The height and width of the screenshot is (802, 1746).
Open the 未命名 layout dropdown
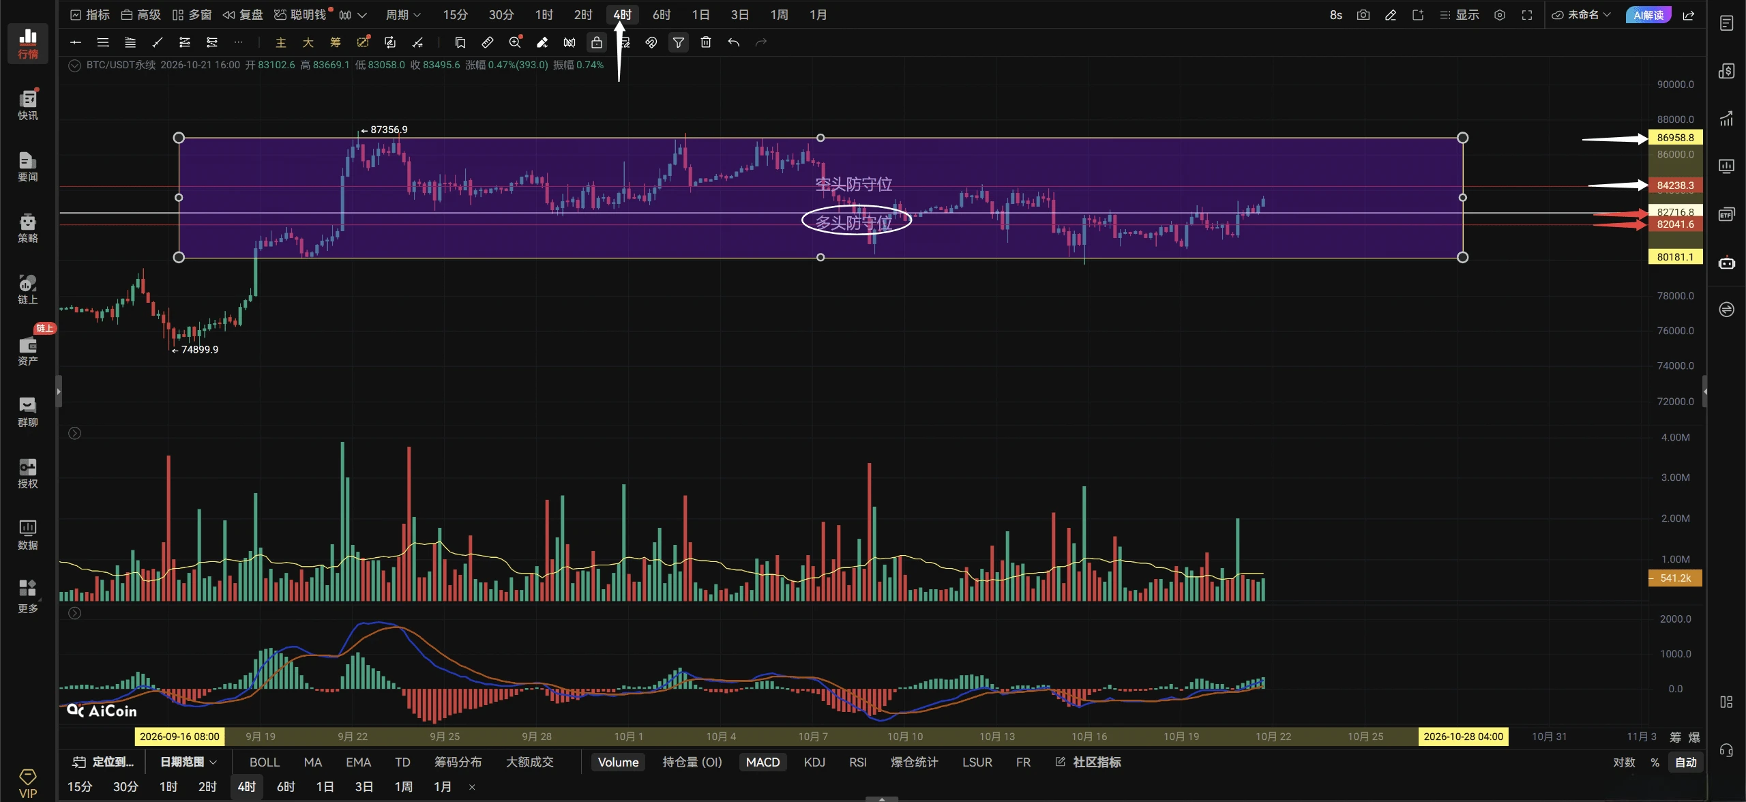click(1582, 15)
